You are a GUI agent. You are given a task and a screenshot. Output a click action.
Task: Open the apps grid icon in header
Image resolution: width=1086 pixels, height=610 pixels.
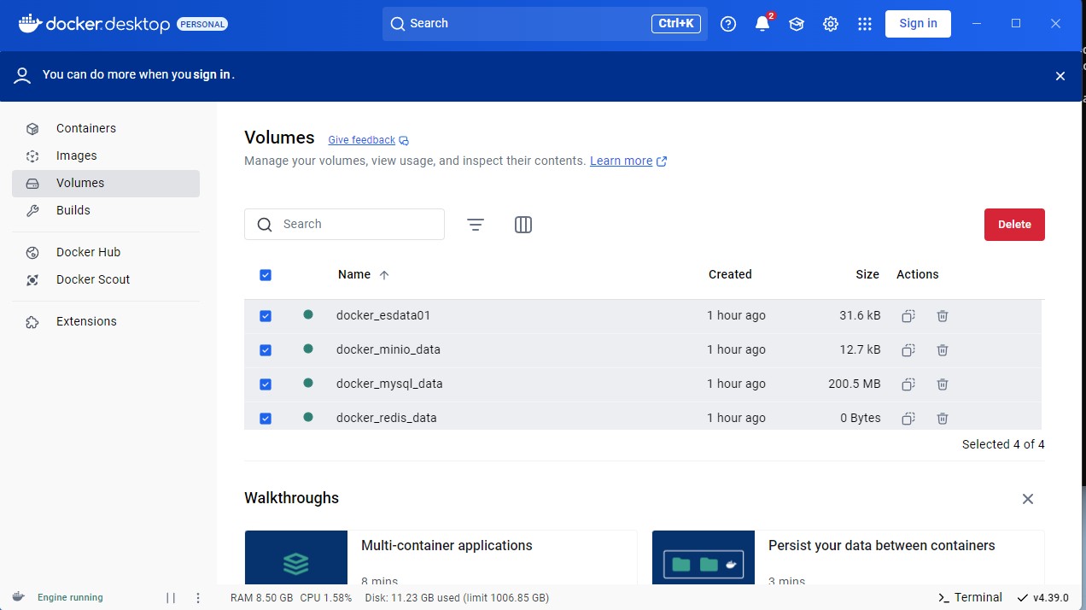865,24
